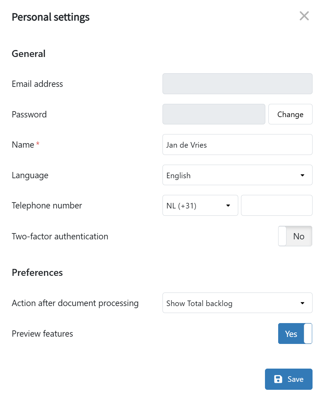Image resolution: width=324 pixels, height=395 pixels.
Task: Click the Two-factor authentication label
Action: [x=60, y=236]
